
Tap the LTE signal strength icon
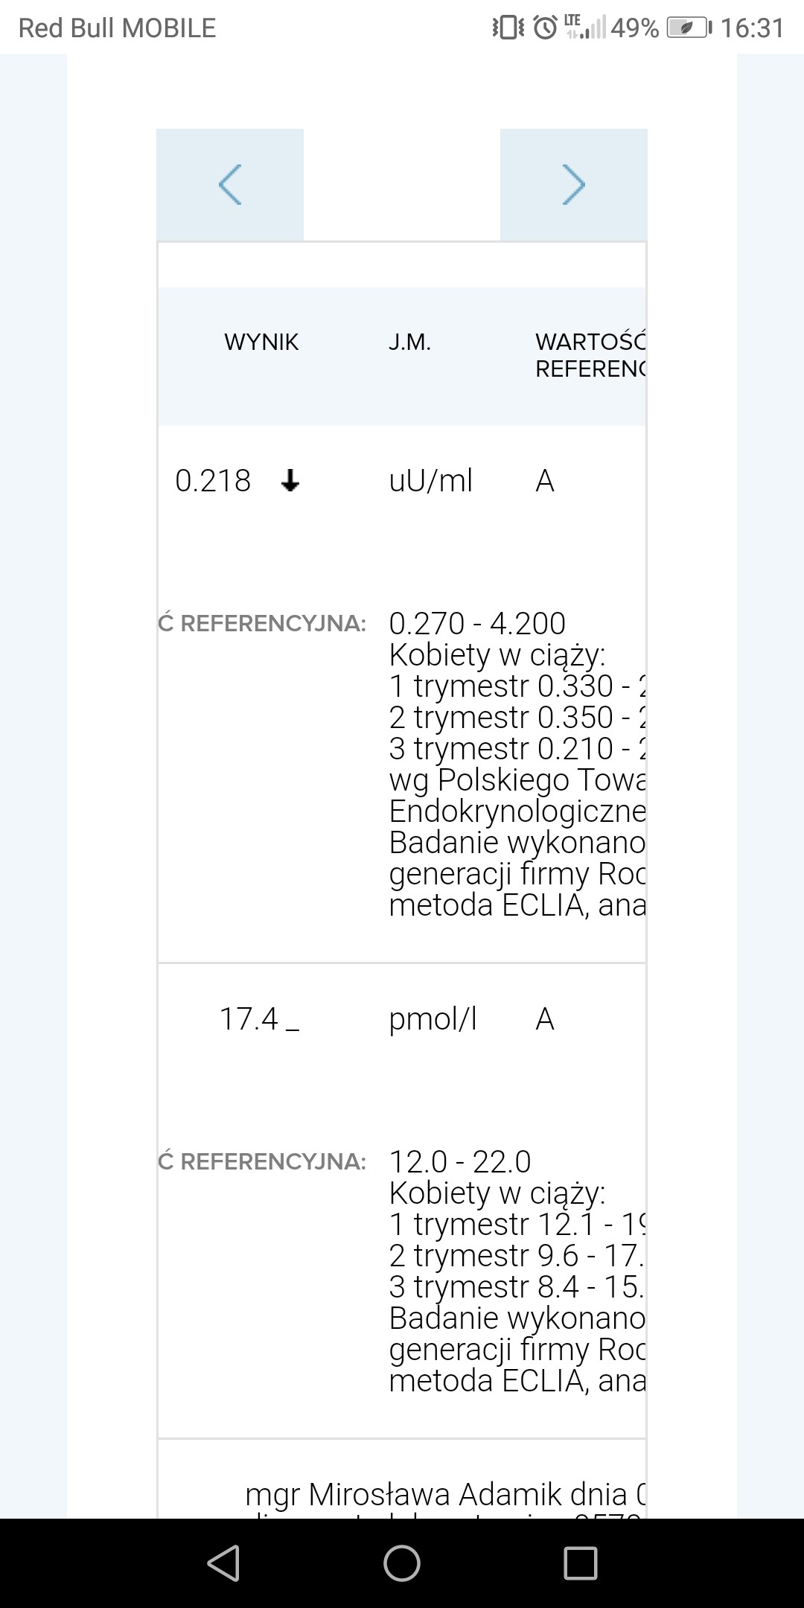[x=584, y=27]
